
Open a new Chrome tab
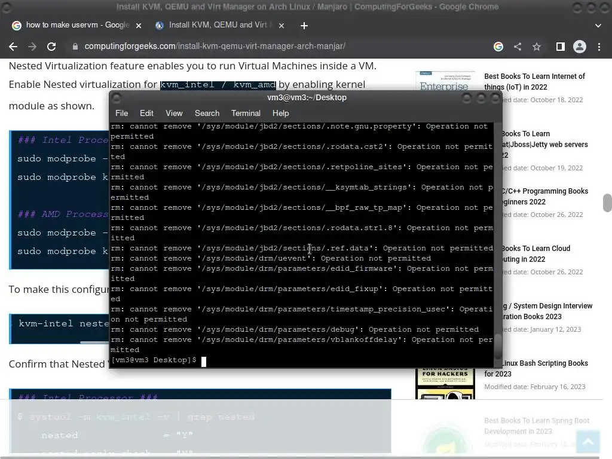[304, 26]
